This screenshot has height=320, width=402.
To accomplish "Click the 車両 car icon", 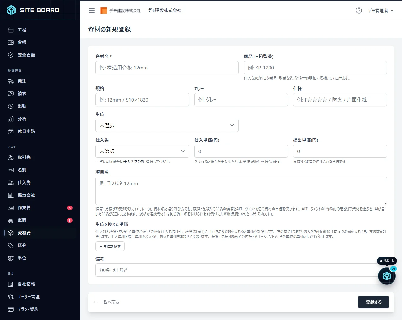I will pos(11,220).
